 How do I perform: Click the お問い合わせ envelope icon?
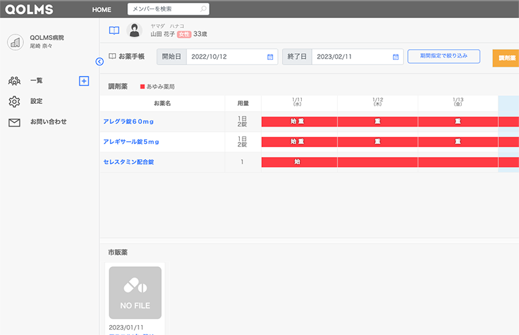14,122
